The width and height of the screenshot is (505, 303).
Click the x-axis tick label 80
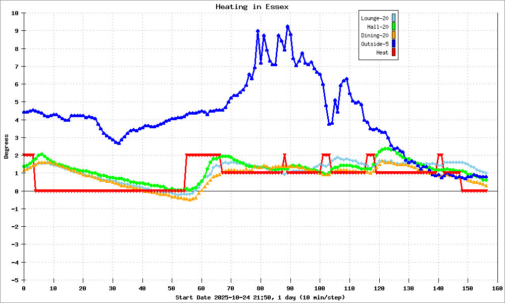tap(261, 288)
